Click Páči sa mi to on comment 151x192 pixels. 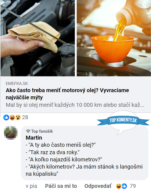coord(61,186)
